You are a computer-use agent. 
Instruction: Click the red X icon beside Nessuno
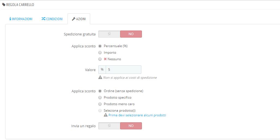tap(105, 59)
